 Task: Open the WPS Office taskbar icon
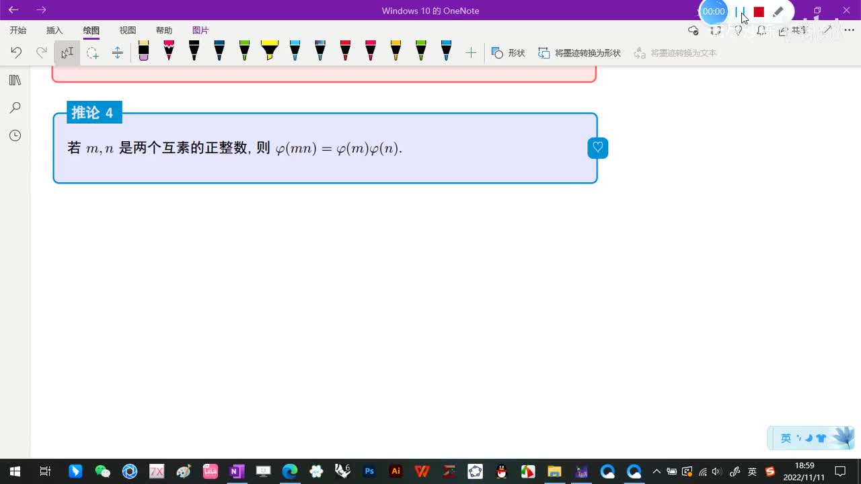pyautogui.click(x=422, y=471)
